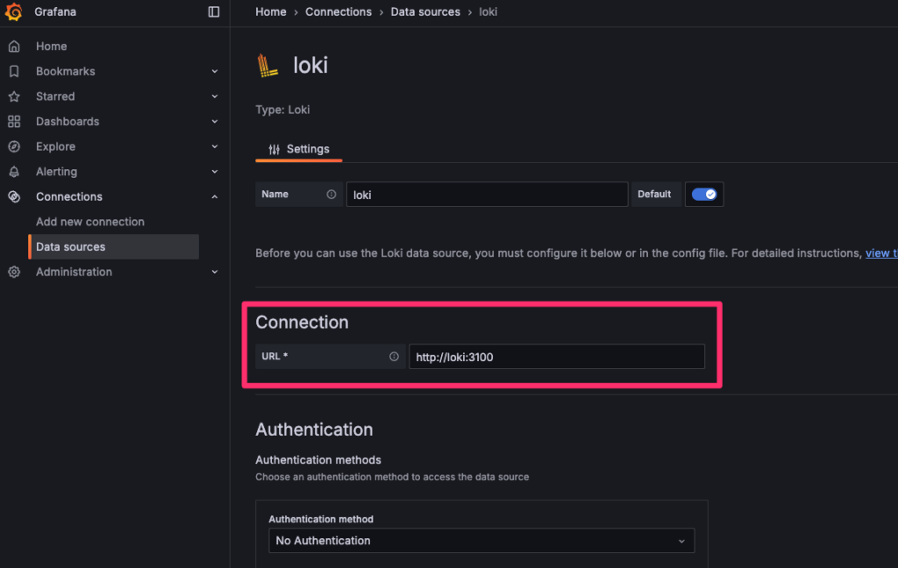Click the Authentication methods subheading
Image resolution: width=898 pixels, height=568 pixels.
click(x=317, y=460)
